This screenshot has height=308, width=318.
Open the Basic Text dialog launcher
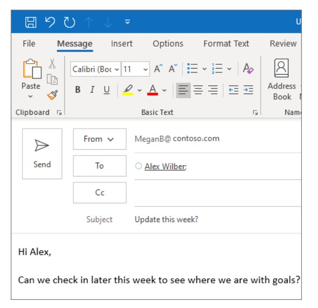click(255, 112)
